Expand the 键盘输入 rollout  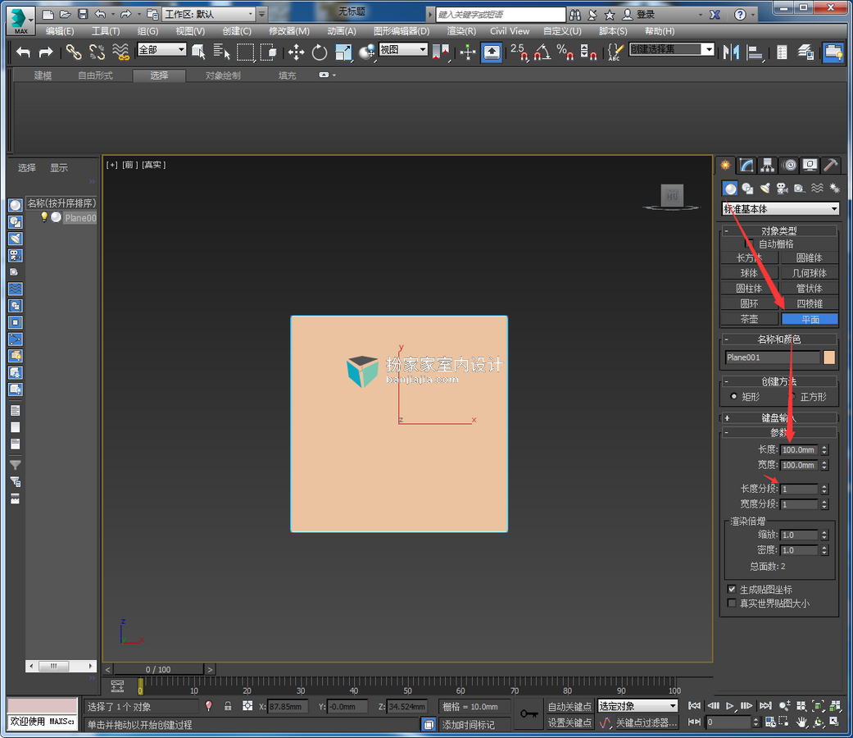point(779,418)
